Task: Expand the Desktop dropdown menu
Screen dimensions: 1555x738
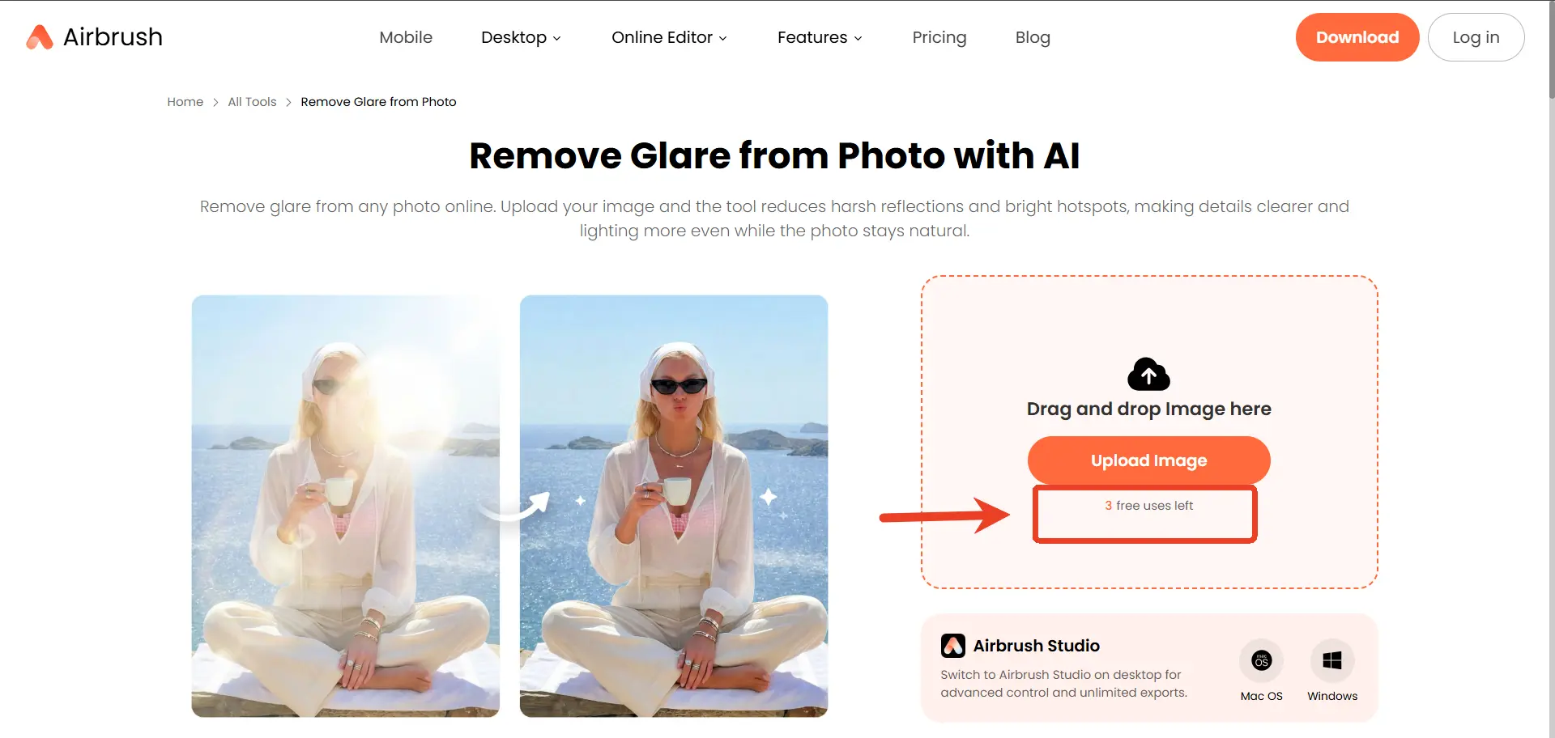Action: [521, 37]
